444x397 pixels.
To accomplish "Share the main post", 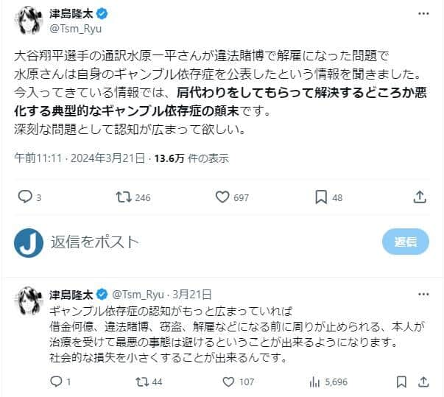I will 420,197.
